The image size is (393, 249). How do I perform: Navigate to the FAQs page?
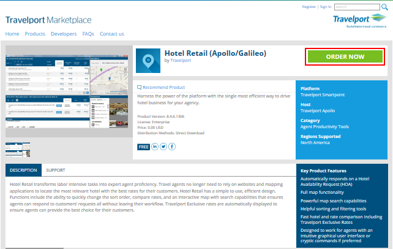click(88, 34)
